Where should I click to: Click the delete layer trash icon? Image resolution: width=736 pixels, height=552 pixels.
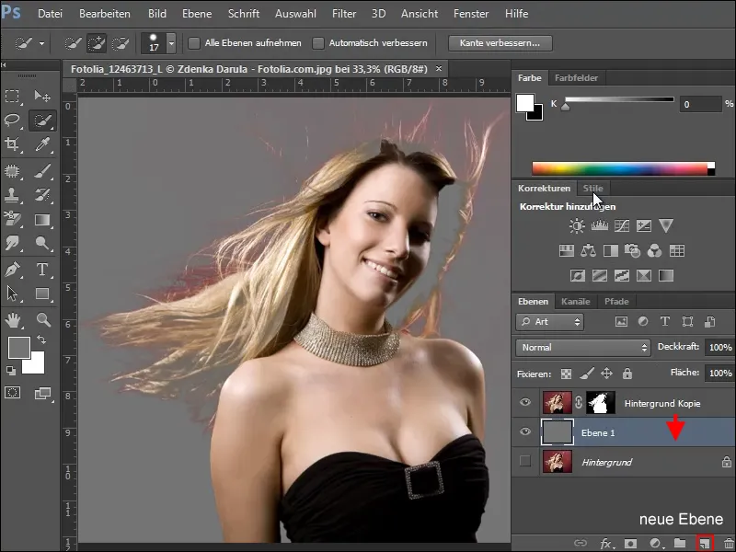[x=728, y=544]
